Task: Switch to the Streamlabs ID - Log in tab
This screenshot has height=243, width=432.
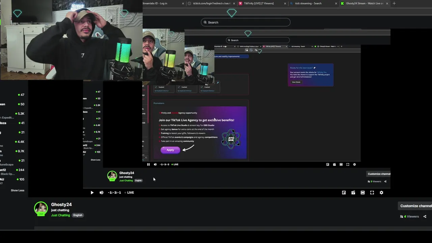Action: [155, 3]
